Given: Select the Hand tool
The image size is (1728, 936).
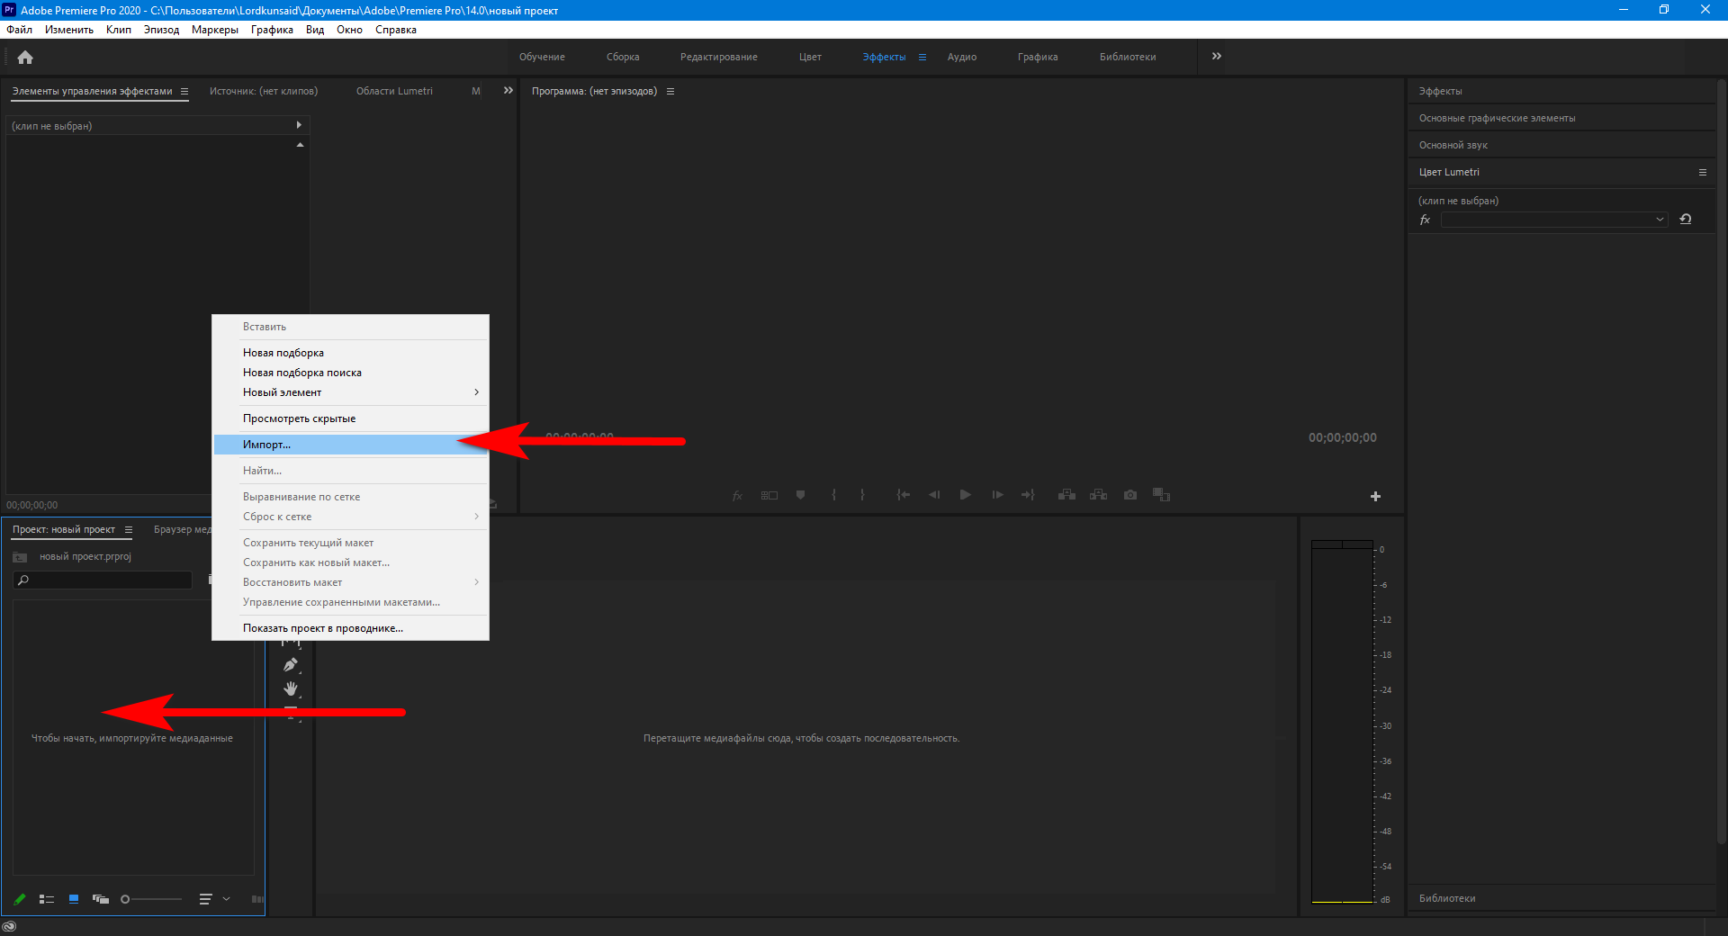Looking at the screenshot, I should click(x=291, y=689).
